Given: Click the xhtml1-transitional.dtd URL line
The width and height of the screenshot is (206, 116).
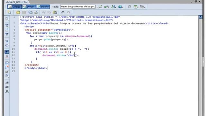Looking at the screenshot, I should pyautogui.click(x=67, y=20).
